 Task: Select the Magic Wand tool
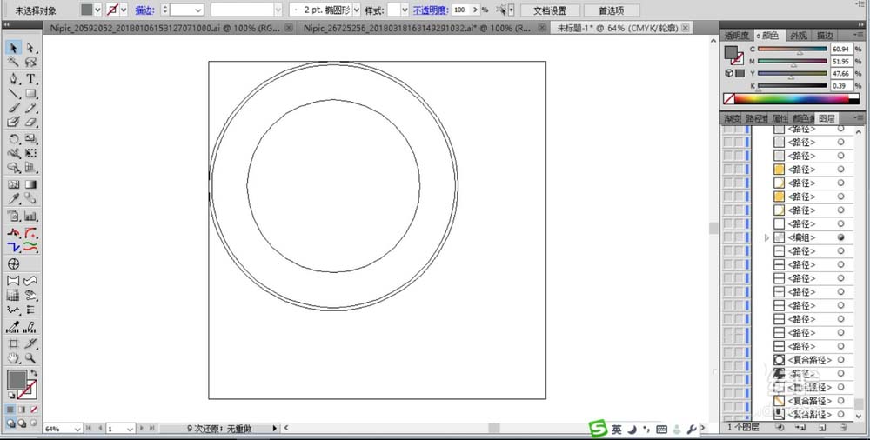click(x=14, y=62)
